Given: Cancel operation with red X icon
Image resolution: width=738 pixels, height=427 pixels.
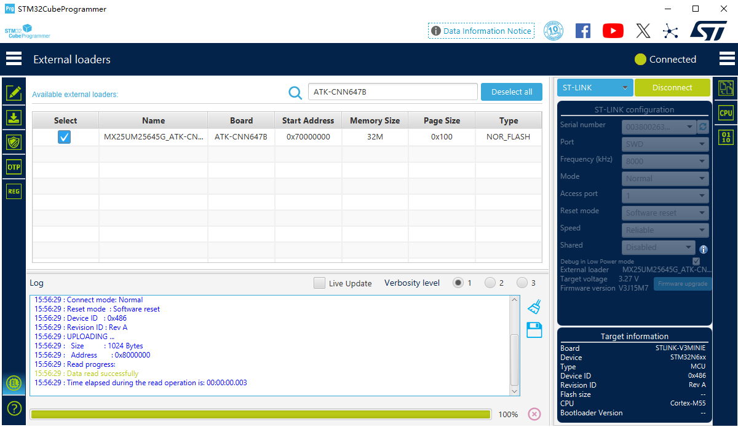Looking at the screenshot, I should 534,414.
